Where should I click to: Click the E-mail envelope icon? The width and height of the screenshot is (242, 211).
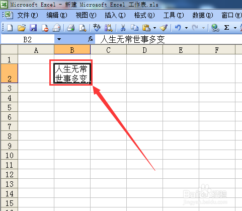coord(56,28)
